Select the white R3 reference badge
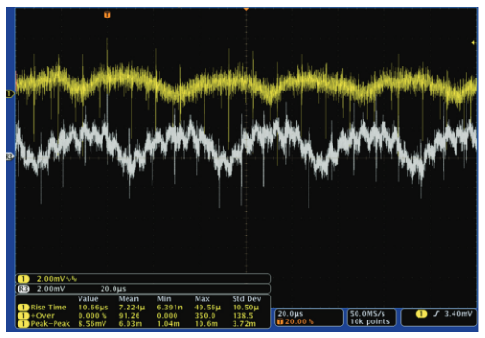The width and height of the screenshot is (485, 338). [x=23, y=289]
